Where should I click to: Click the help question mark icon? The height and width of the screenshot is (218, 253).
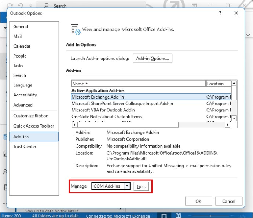tap(220, 13)
